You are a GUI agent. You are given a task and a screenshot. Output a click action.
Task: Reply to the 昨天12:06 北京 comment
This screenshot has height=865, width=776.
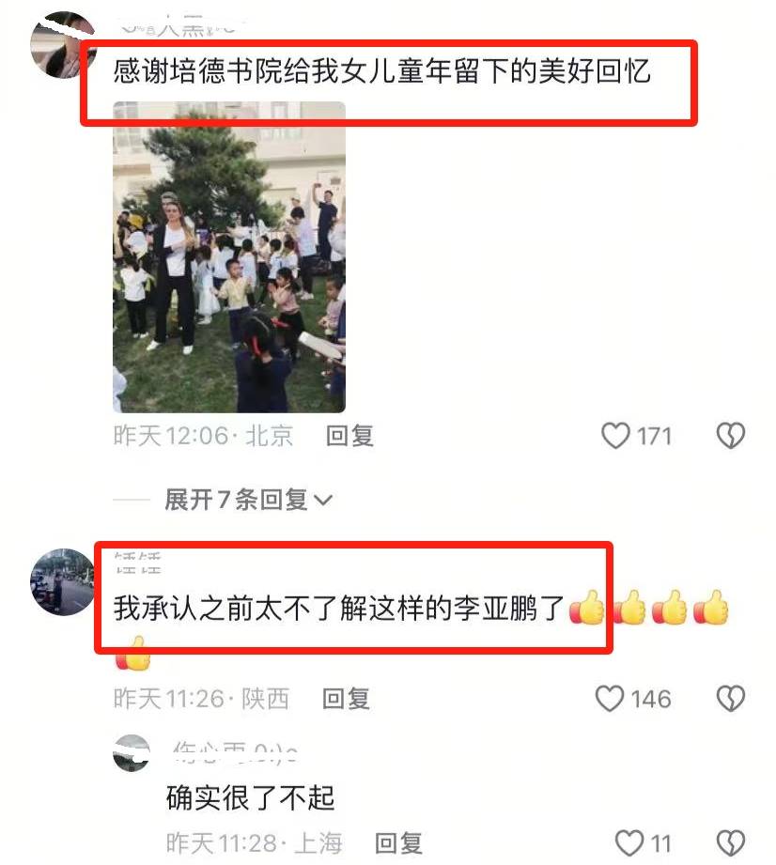(x=349, y=436)
